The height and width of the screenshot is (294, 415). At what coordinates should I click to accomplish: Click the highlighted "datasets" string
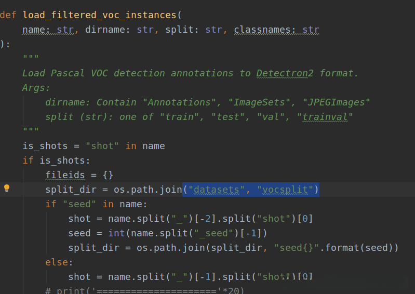click(x=216, y=190)
